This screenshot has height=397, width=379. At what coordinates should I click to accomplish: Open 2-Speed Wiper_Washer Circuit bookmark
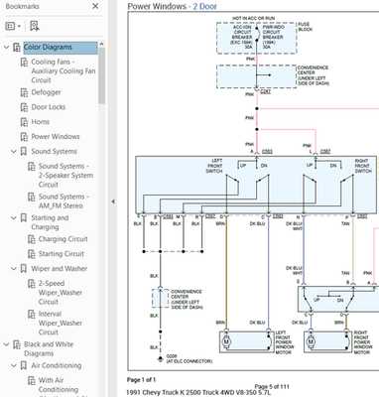pyautogui.click(x=61, y=293)
